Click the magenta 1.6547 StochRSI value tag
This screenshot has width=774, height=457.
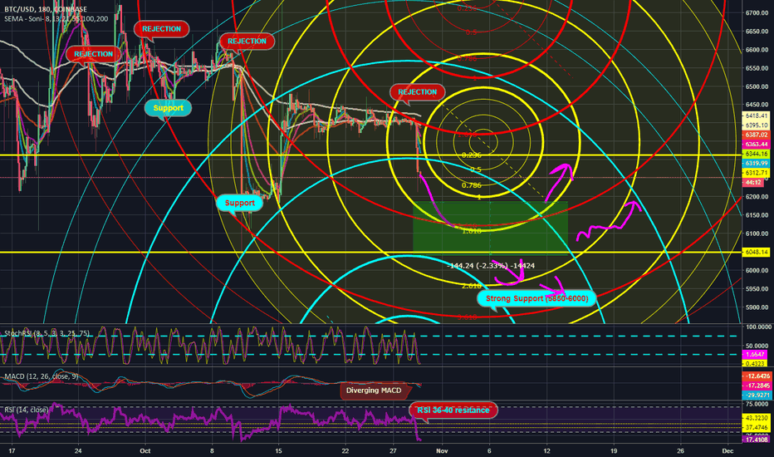[x=755, y=354]
